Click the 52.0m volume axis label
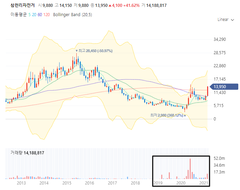This screenshot has width=240, height=190. 219,158
